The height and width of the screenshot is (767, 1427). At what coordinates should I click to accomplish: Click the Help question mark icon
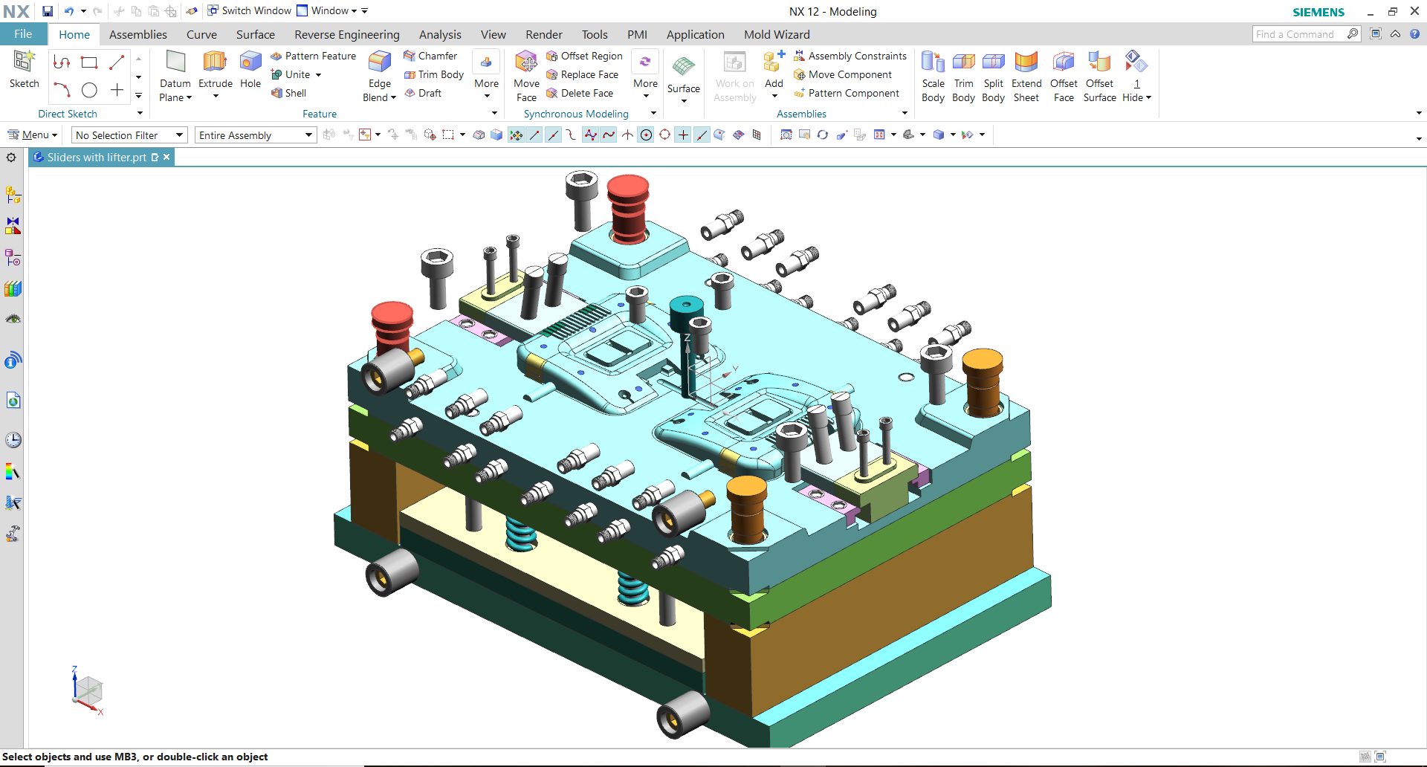[1415, 34]
